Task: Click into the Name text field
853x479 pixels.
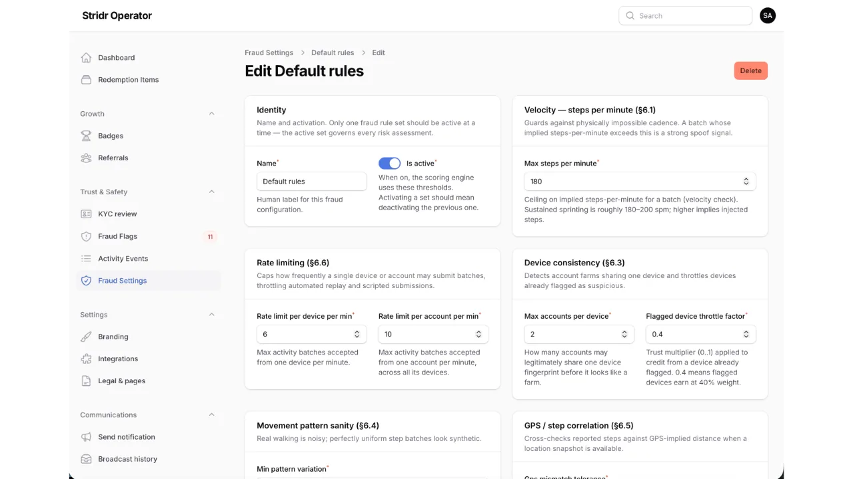Action: [312, 181]
